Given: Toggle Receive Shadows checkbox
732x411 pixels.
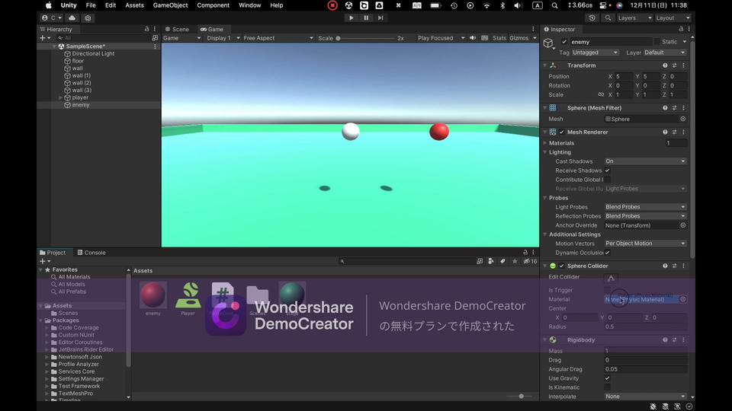Looking at the screenshot, I should tap(608, 170).
